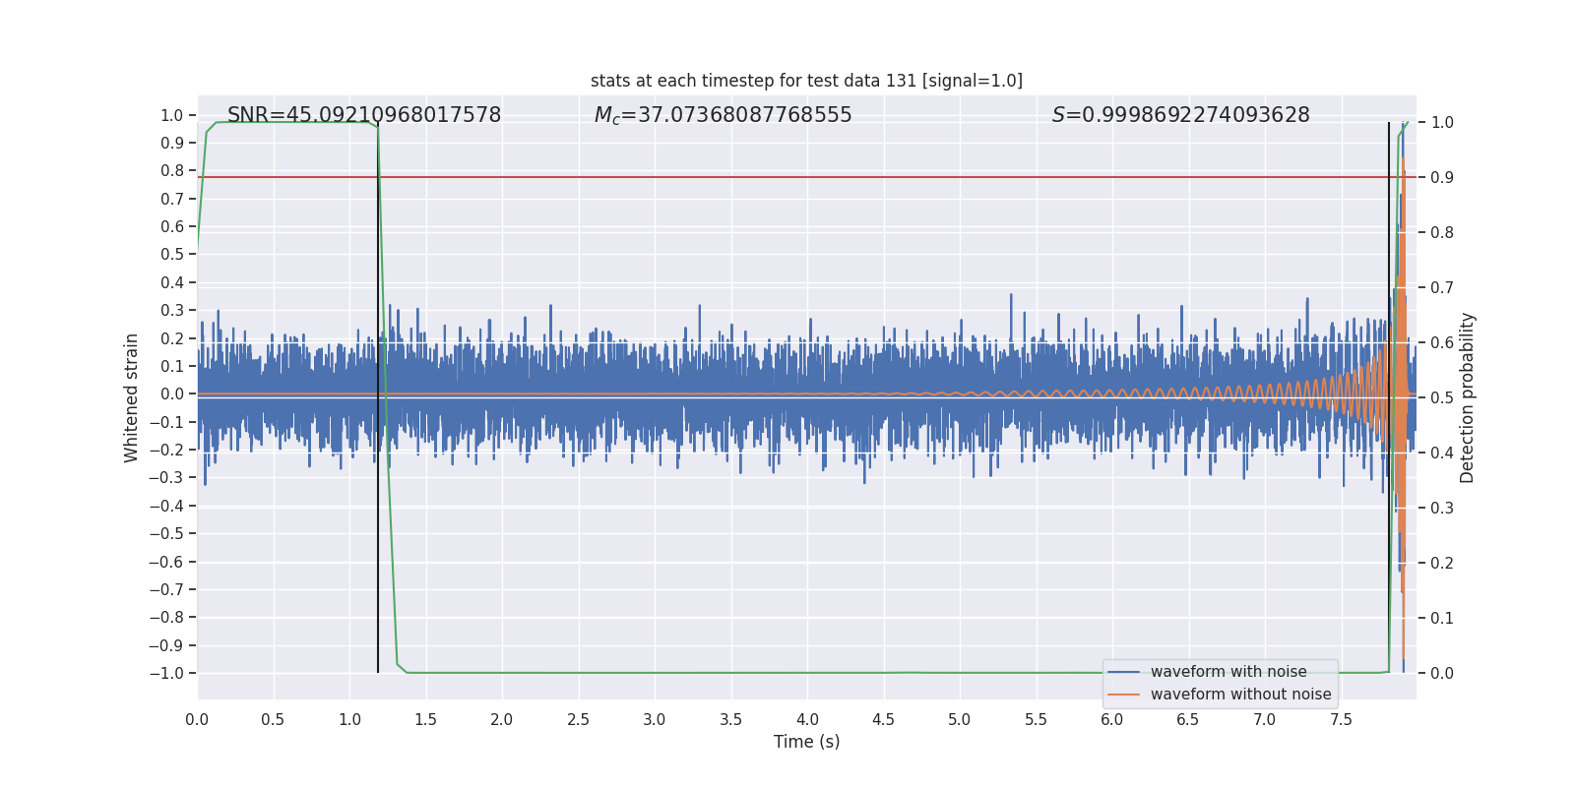Click tick −1.0 on the Whitened strain axis
The height and width of the screenshot is (787, 1575).
tap(166, 673)
